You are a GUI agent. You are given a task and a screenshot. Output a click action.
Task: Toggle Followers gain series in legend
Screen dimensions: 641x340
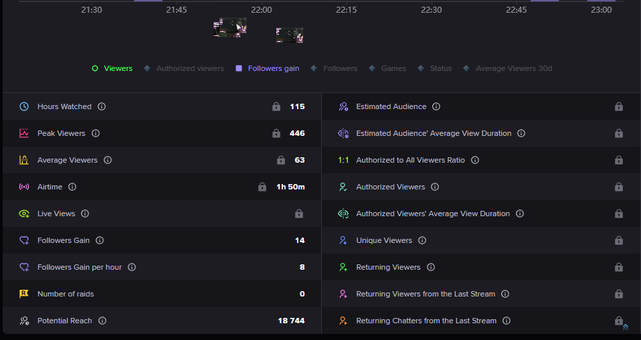268,68
